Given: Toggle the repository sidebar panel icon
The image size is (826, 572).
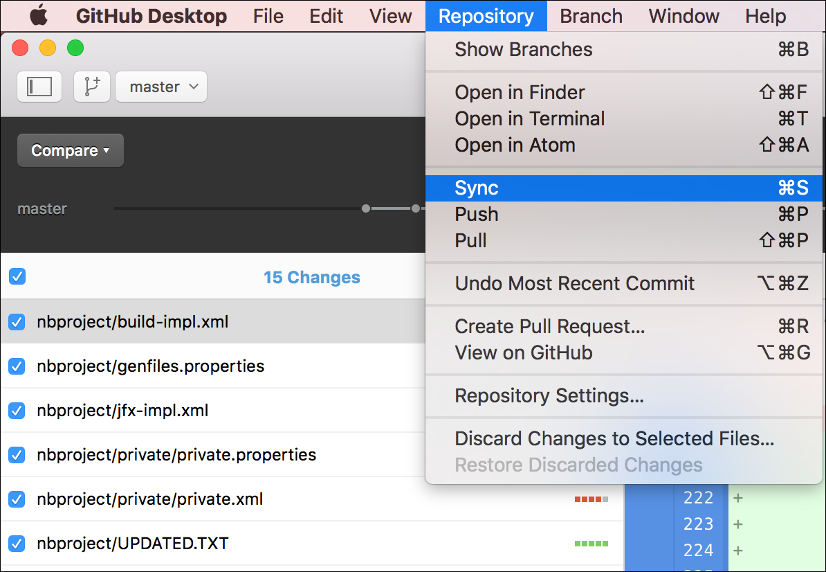Looking at the screenshot, I should (x=39, y=87).
